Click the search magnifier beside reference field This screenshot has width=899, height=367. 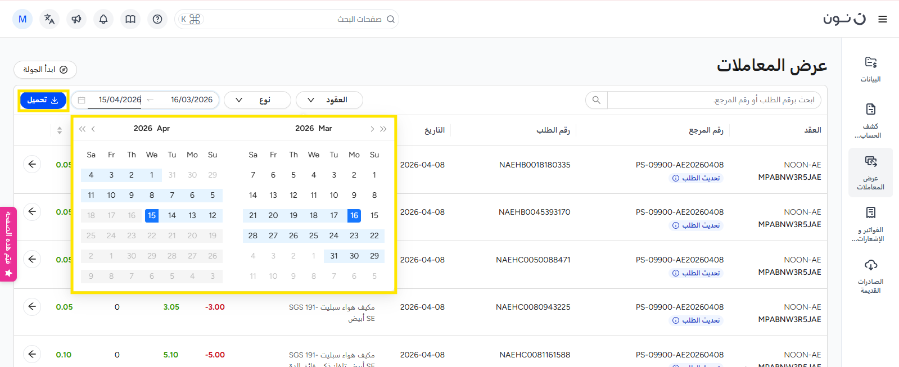coord(597,100)
